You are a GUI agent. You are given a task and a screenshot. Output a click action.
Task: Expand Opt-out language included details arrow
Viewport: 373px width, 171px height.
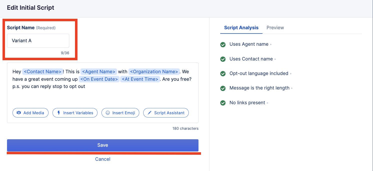(291, 74)
